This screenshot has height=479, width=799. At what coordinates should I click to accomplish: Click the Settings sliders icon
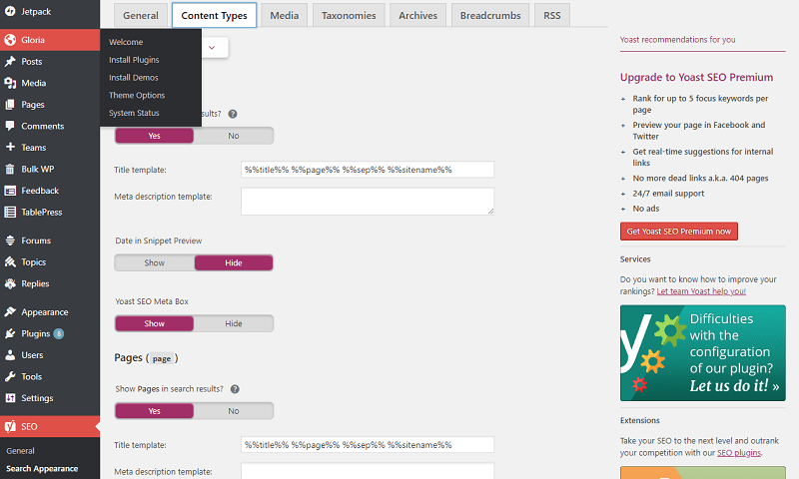click(x=10, y=398)
